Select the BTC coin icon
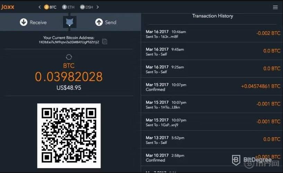The width and height of the screenshot is (283, 173). [x=46, y=7]
